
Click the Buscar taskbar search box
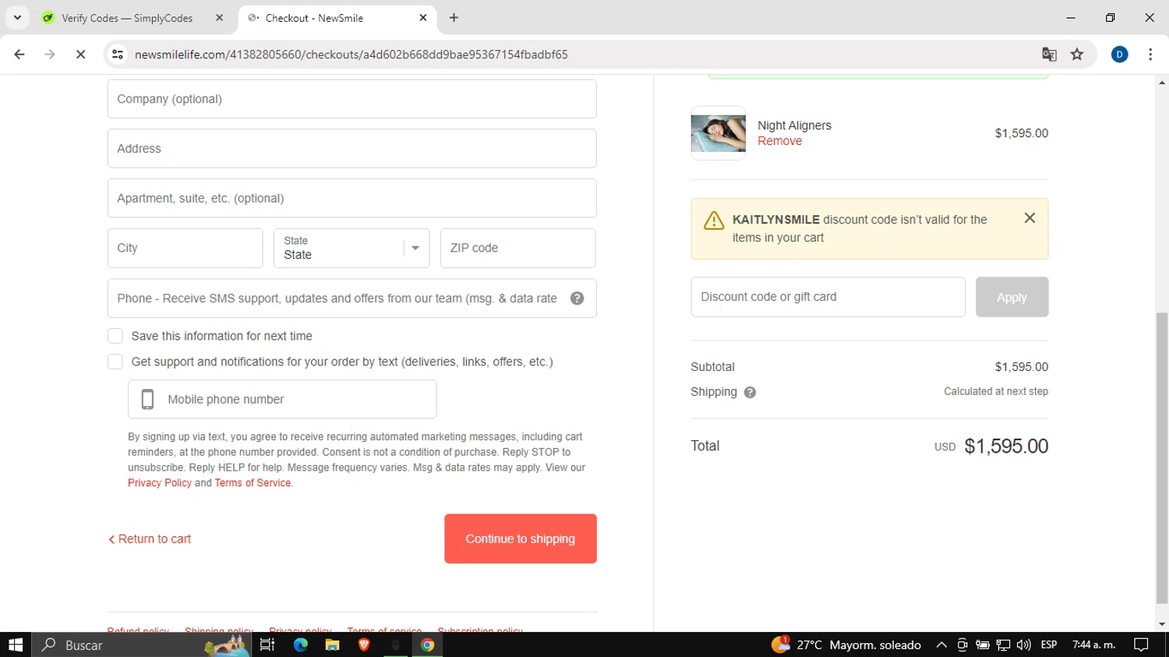coord(141,645)
